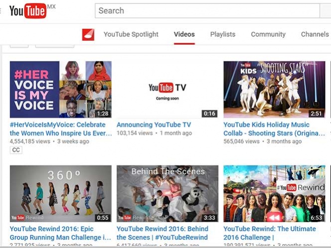Click the 1:28 duration badge
Screen dimensions: 331x248
[x=103, y=114]
